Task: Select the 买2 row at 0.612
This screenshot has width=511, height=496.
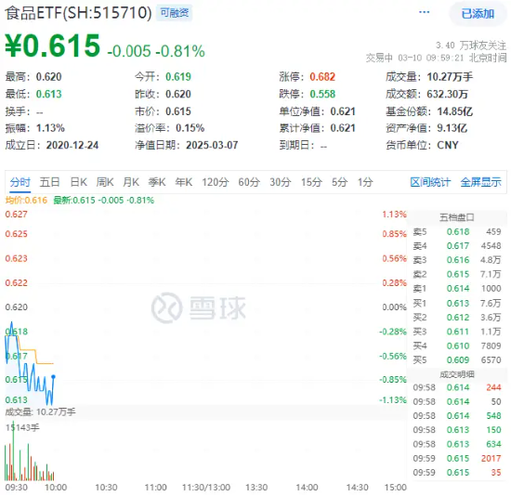Action: click(x=457, y=317)
